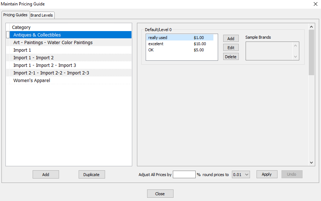Focus the Adjust All Prices percentage field

[184, 175]
